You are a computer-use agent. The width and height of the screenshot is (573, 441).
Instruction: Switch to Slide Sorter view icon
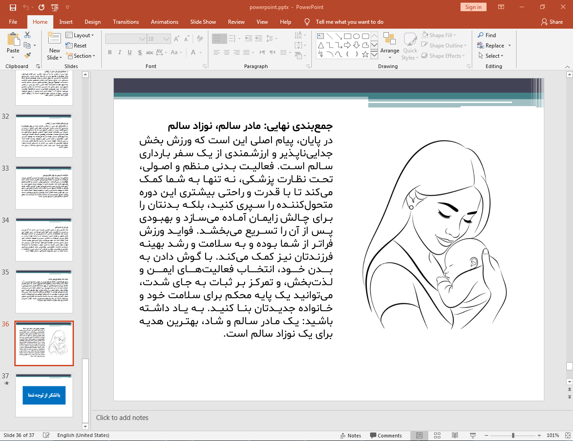437,435
